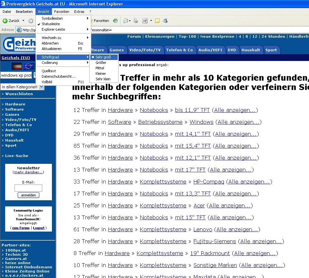The width and height of the screenshot is (309, 278).
Task: Toggle the checked Statusleiste menu entry
Action: pyautogui.click(x=64, y=24)
